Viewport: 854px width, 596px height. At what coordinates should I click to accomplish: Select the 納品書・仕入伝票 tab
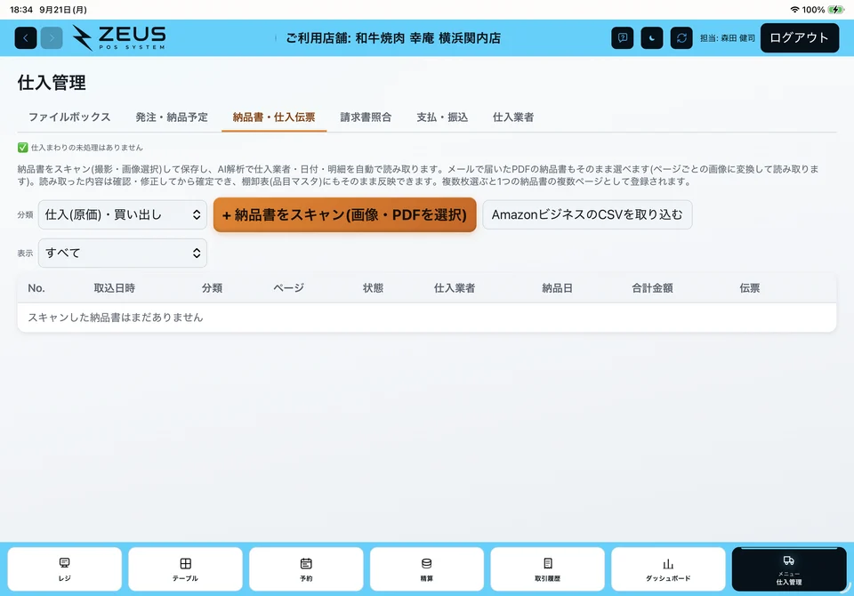click(274, 117)
